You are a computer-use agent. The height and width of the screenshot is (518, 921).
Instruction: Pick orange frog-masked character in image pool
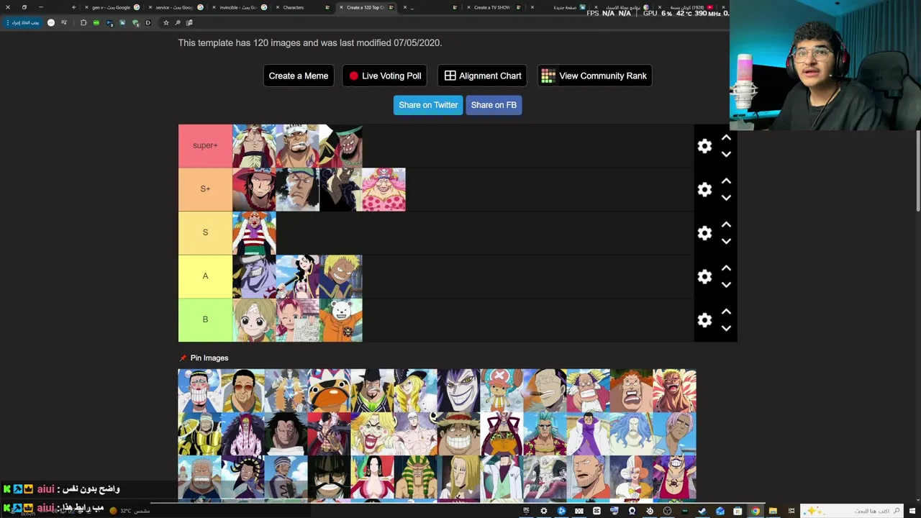(x=329, y=391)
